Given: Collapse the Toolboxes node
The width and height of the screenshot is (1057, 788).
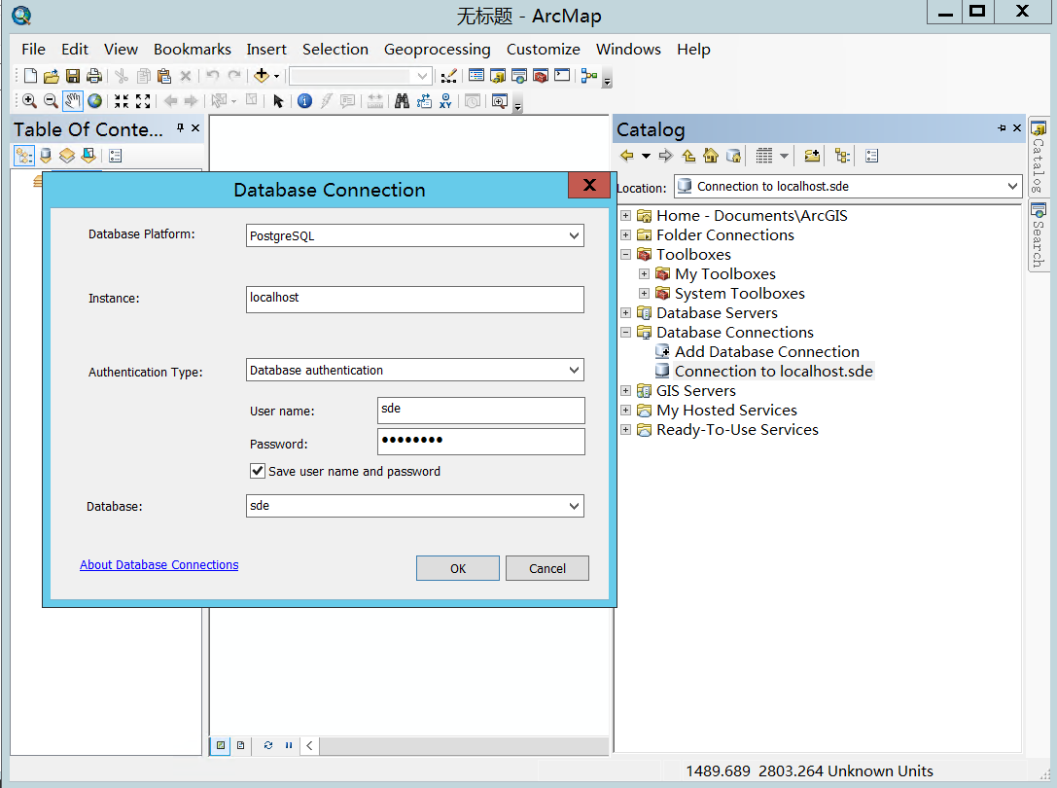Looking at the screenshot, I should pyautogui.click(x=625, y=254).
